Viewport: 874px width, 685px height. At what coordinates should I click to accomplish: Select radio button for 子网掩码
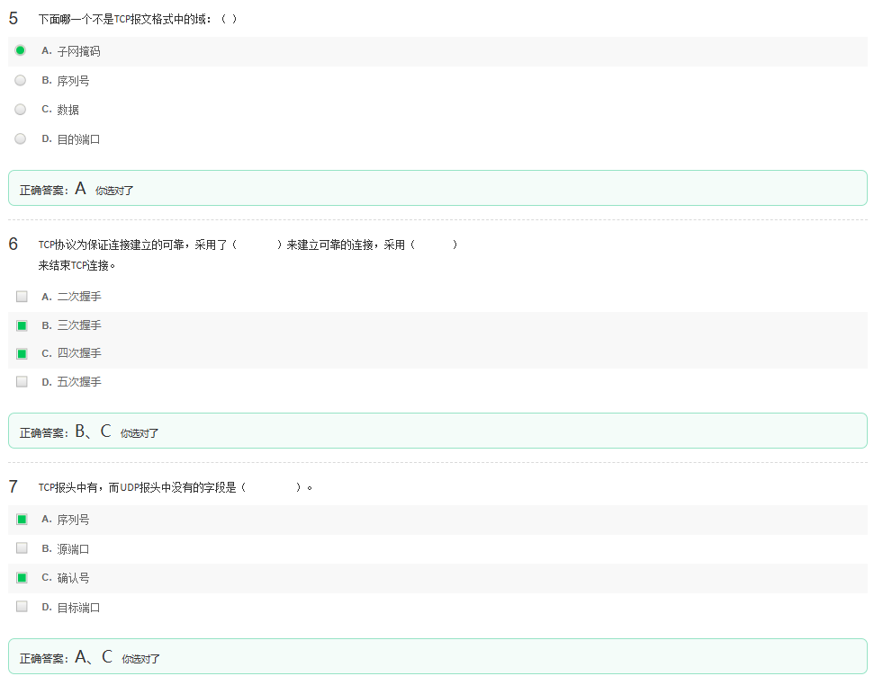point(21,51)
